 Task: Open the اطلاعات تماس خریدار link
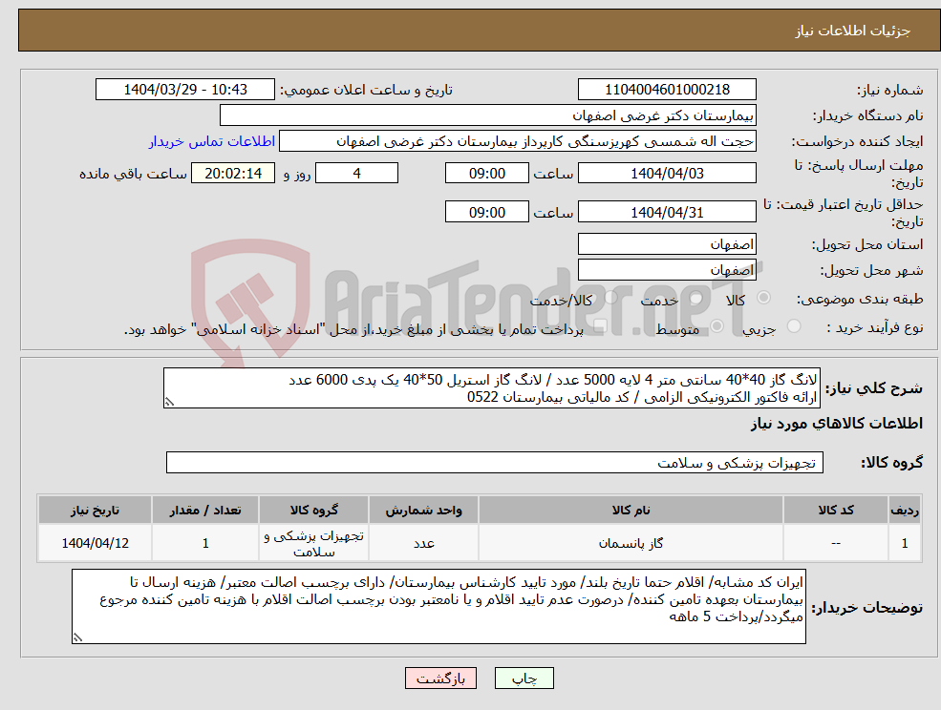tap(212, 141)
